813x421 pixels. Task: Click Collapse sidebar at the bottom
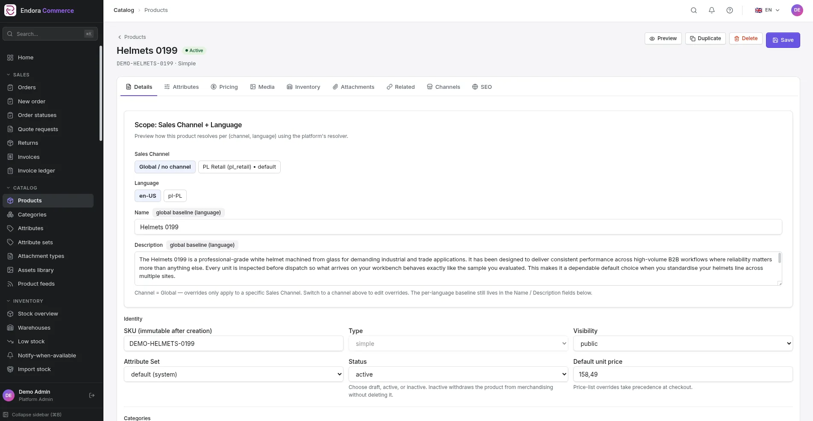[x=32, y=415]
